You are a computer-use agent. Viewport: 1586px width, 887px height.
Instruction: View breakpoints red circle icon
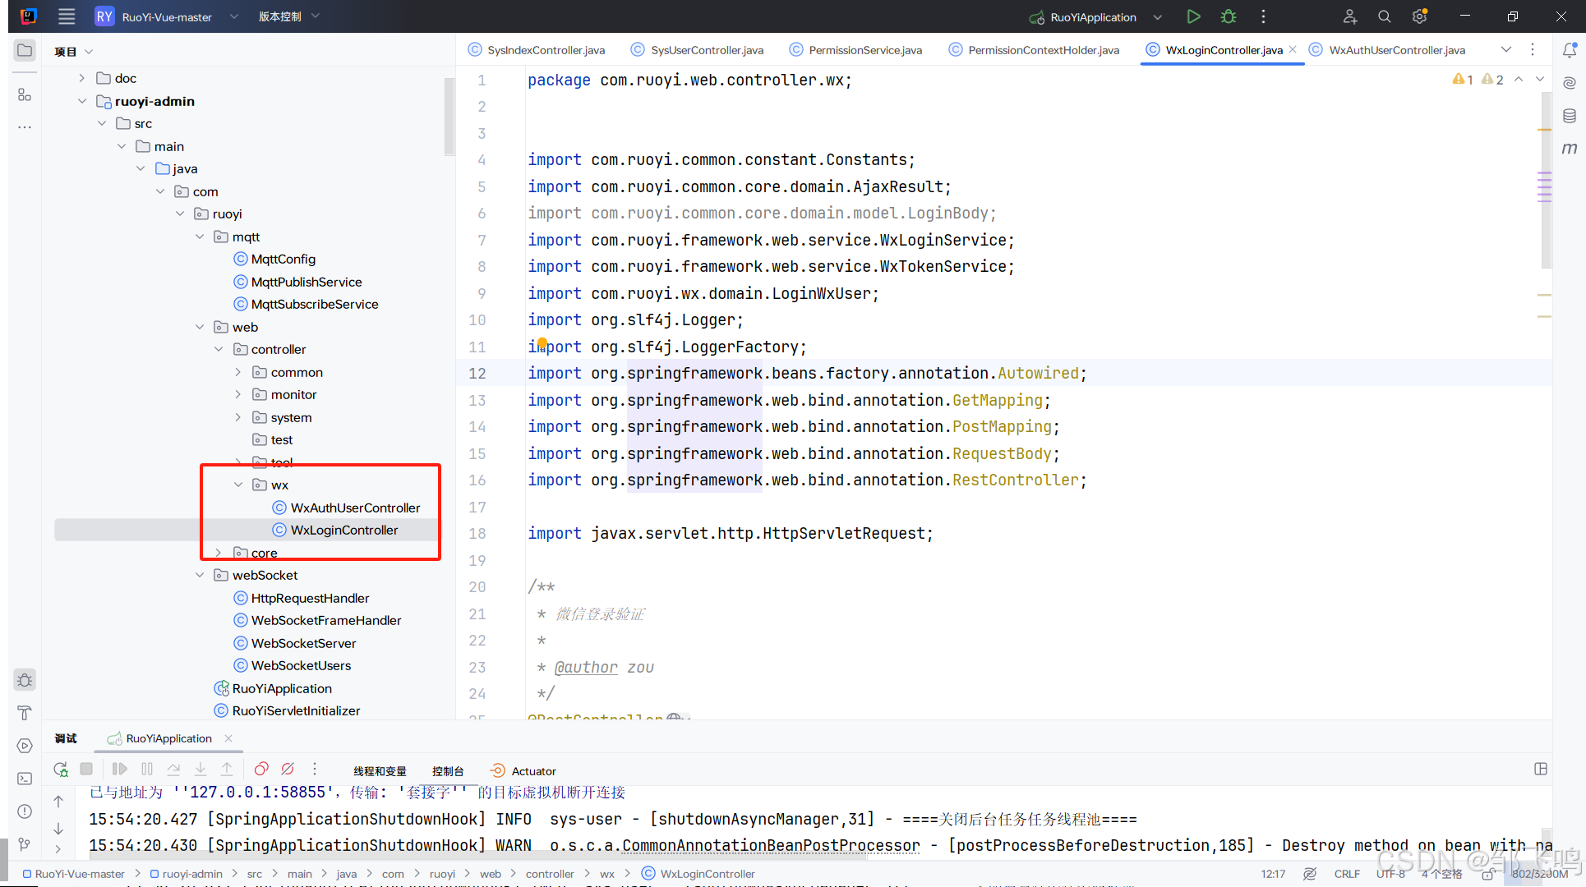coord(261,770)
